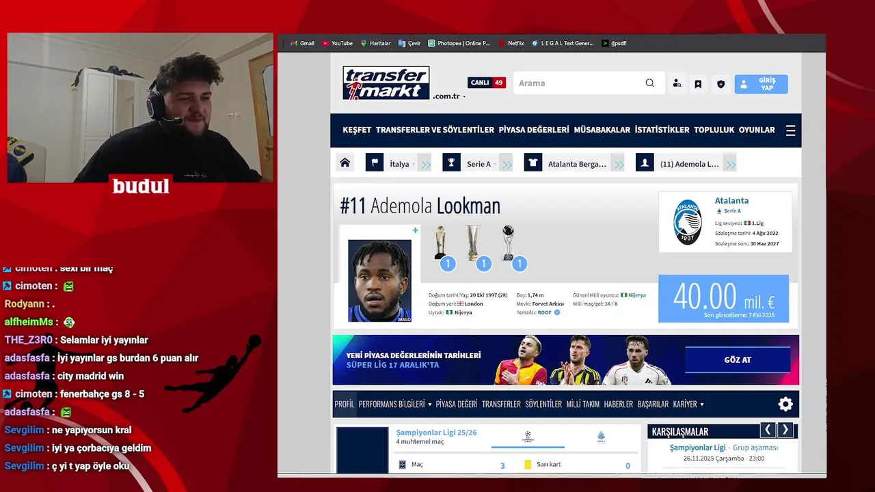Switch to the TRANSFERLER tab
The height and width of the screenshot is (492, 875).
coord(501,405)
